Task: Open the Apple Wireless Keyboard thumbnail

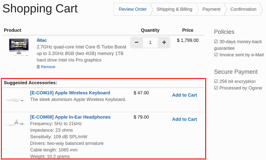Action: (x=15, y=100)
